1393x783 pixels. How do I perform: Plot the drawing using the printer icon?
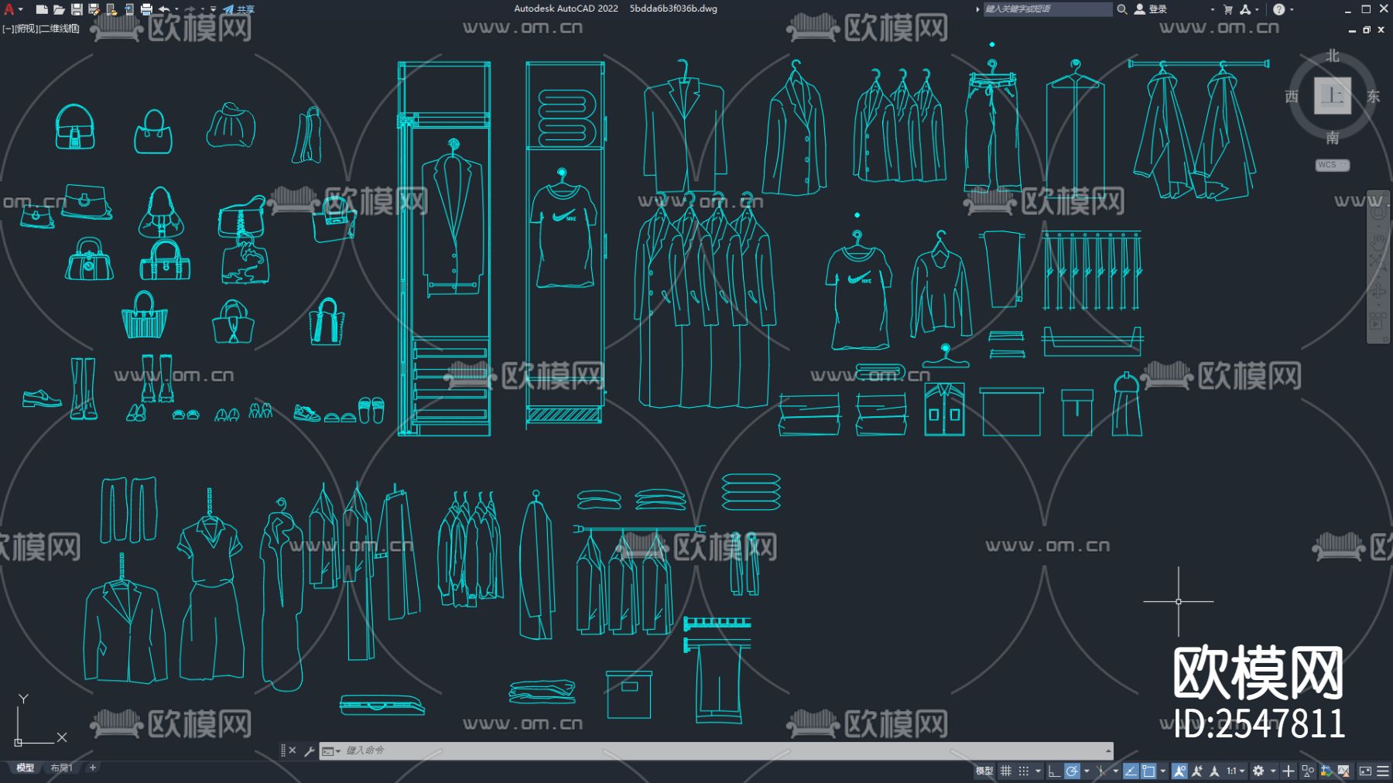(x=146, y=9)
